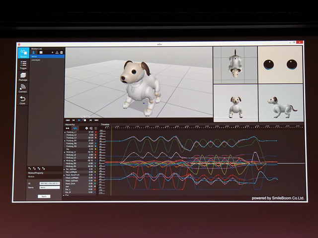The height and width of the screenshot is (238, 318).
Task: Select the ForeLeg_L3 joint row
Action: point(80,138)
